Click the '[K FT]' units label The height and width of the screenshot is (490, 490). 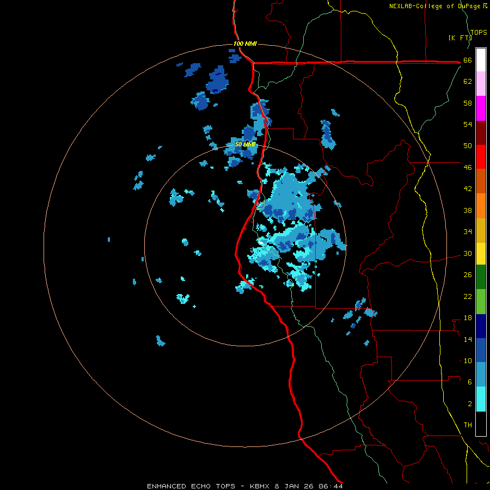460,38
